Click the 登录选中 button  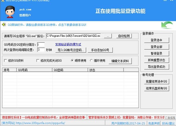click(x=157, y=40)
